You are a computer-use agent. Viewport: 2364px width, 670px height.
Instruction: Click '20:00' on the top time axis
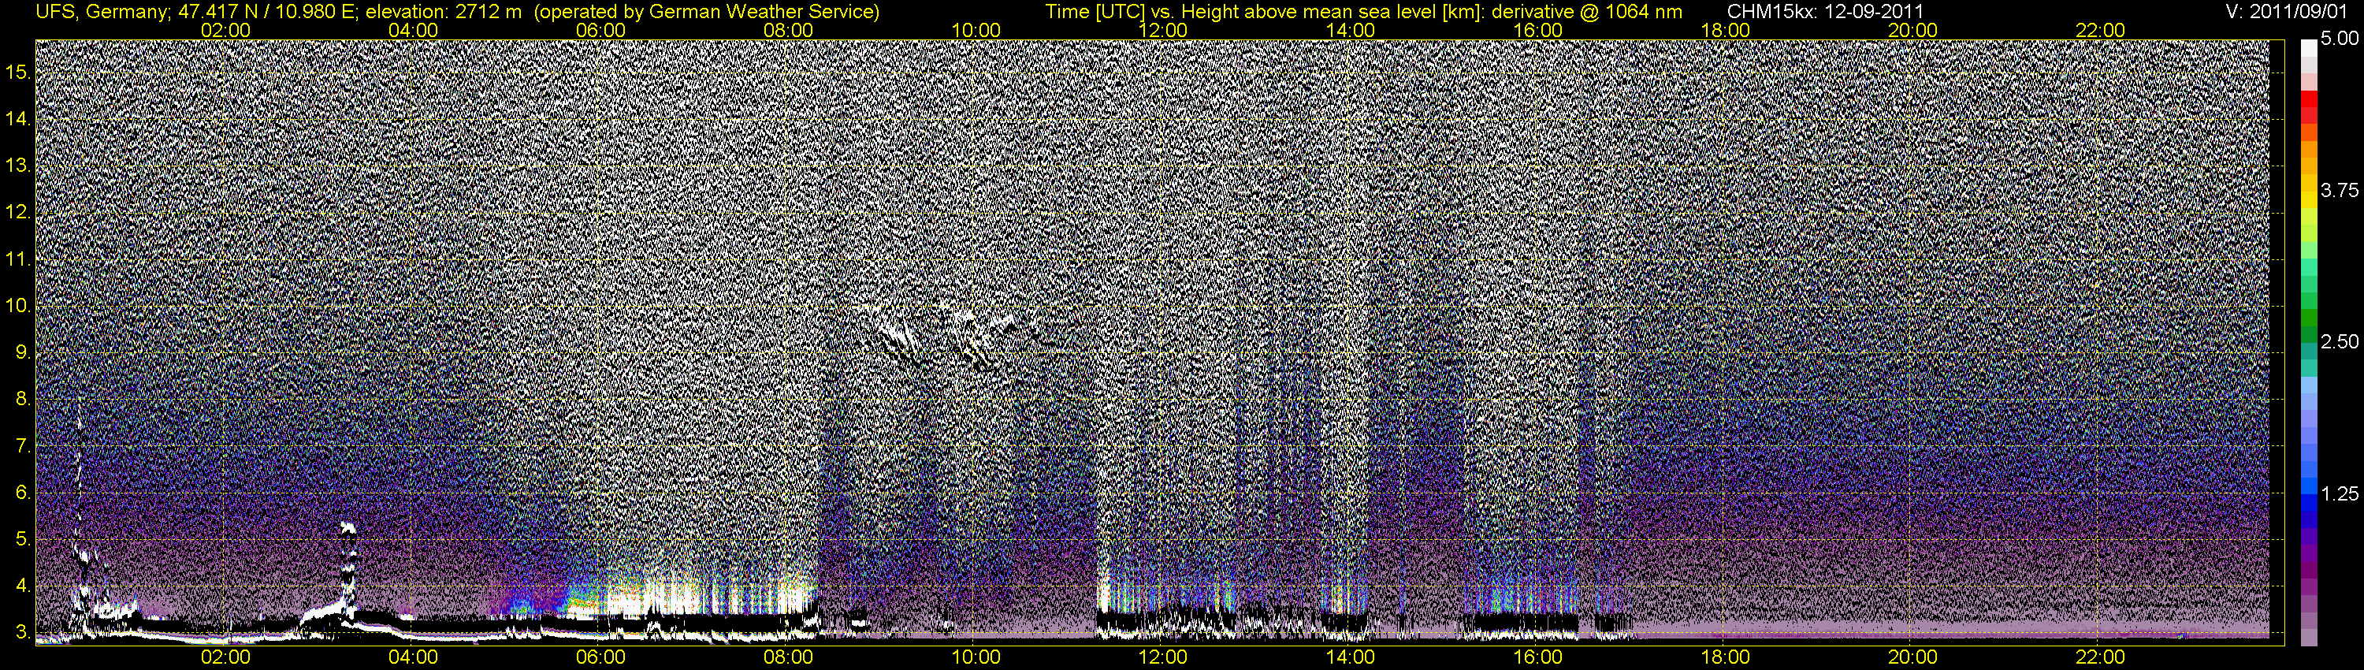(x=1912, y=30)
